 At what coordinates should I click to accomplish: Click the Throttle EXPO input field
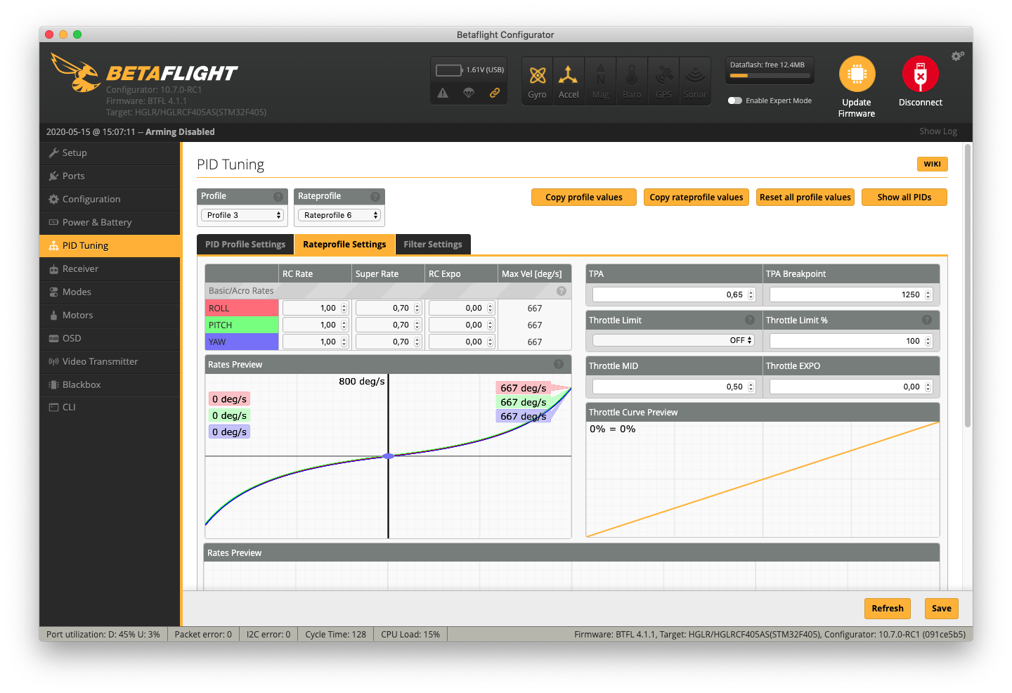point(851,387)
